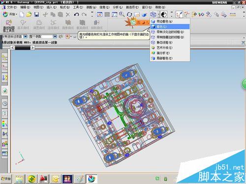The image size is (246, 184).
Task: Open the selection filter dropdown
Action: click(x=26, y=36)
